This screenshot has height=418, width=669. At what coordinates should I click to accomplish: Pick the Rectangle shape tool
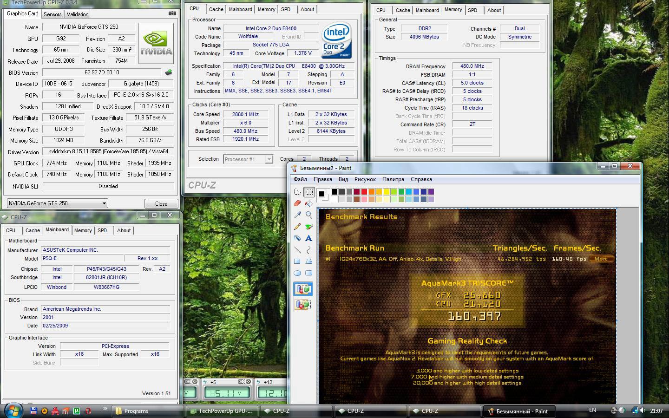[297, 261]
